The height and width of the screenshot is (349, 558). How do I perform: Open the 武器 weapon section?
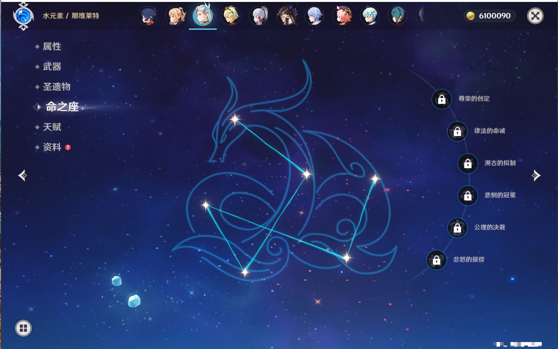tap(52, 67)
